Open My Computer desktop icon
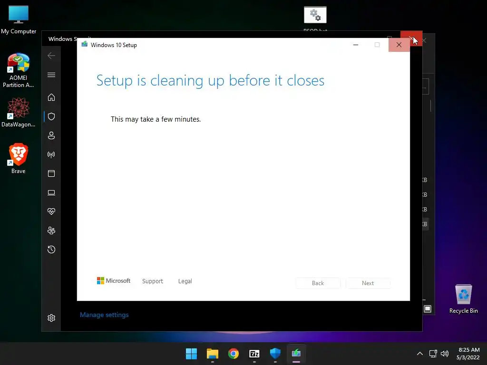Viewport: 487px width, 365px height. coord(19,19)
